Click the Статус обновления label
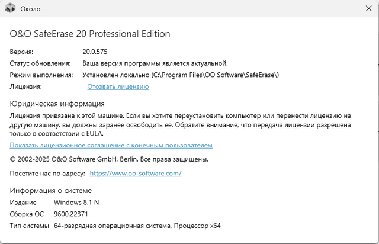379x244 pixels. [40, 63]
